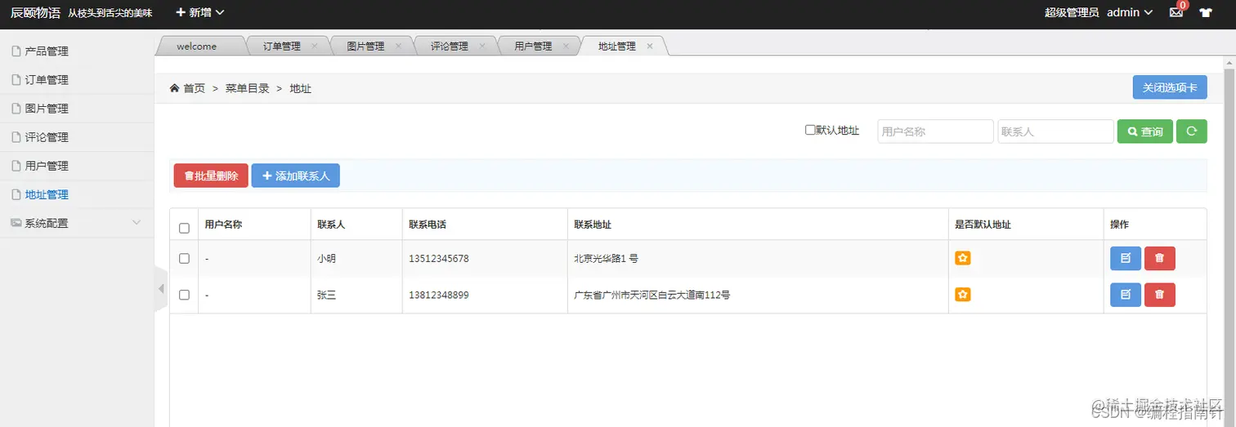Delete the 张三 address row
This screenshot has height=427, width=1236.
pyautogui.click(x=1160, y=295)
